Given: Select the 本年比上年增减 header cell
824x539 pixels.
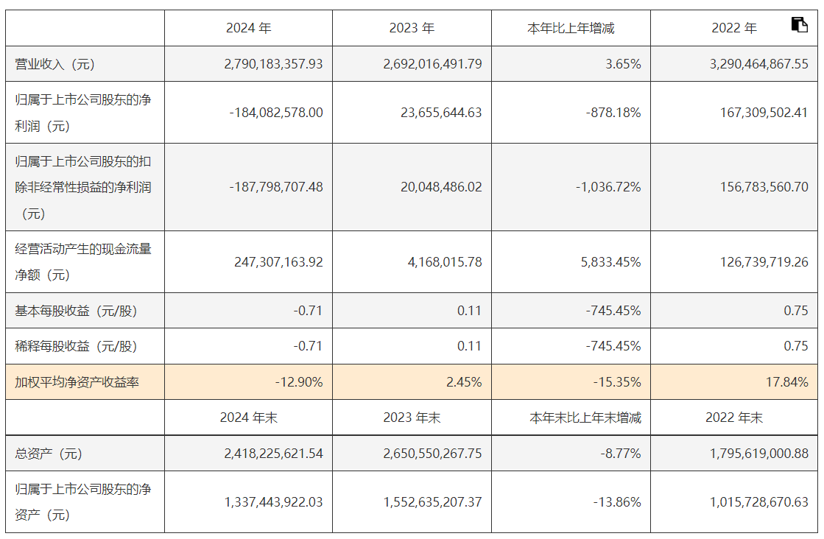Looking at the screenshot, I should pos(571,28).
